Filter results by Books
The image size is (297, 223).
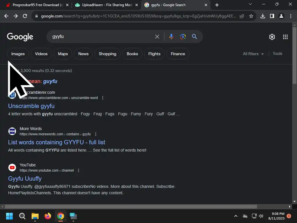132,54
